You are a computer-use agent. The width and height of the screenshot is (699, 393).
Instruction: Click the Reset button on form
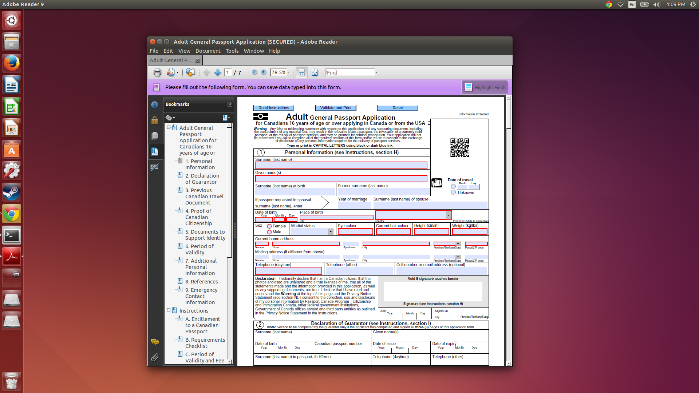pyautogui.click(x=397, y=107)
